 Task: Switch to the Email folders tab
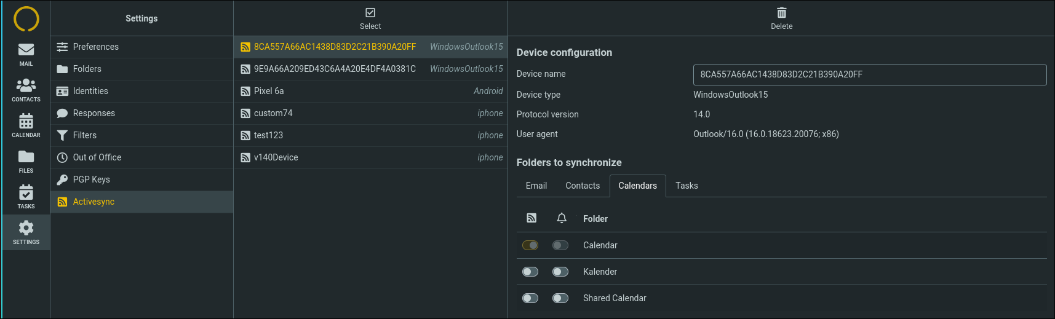tap(536, 186)
